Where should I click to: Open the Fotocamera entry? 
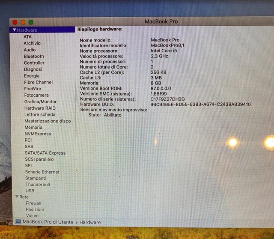(36, 95)
